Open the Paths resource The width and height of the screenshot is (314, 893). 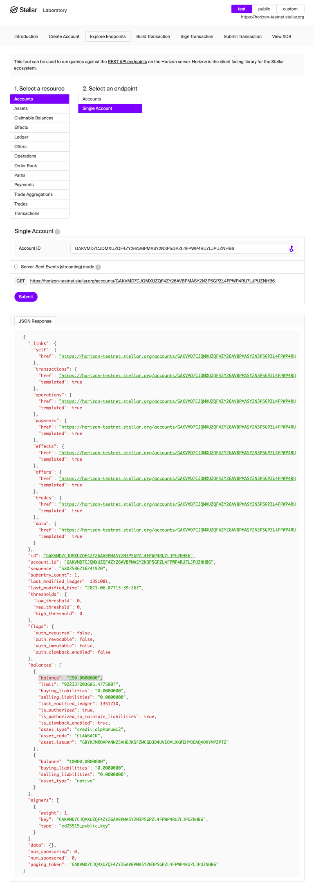[x=40, y=175]
